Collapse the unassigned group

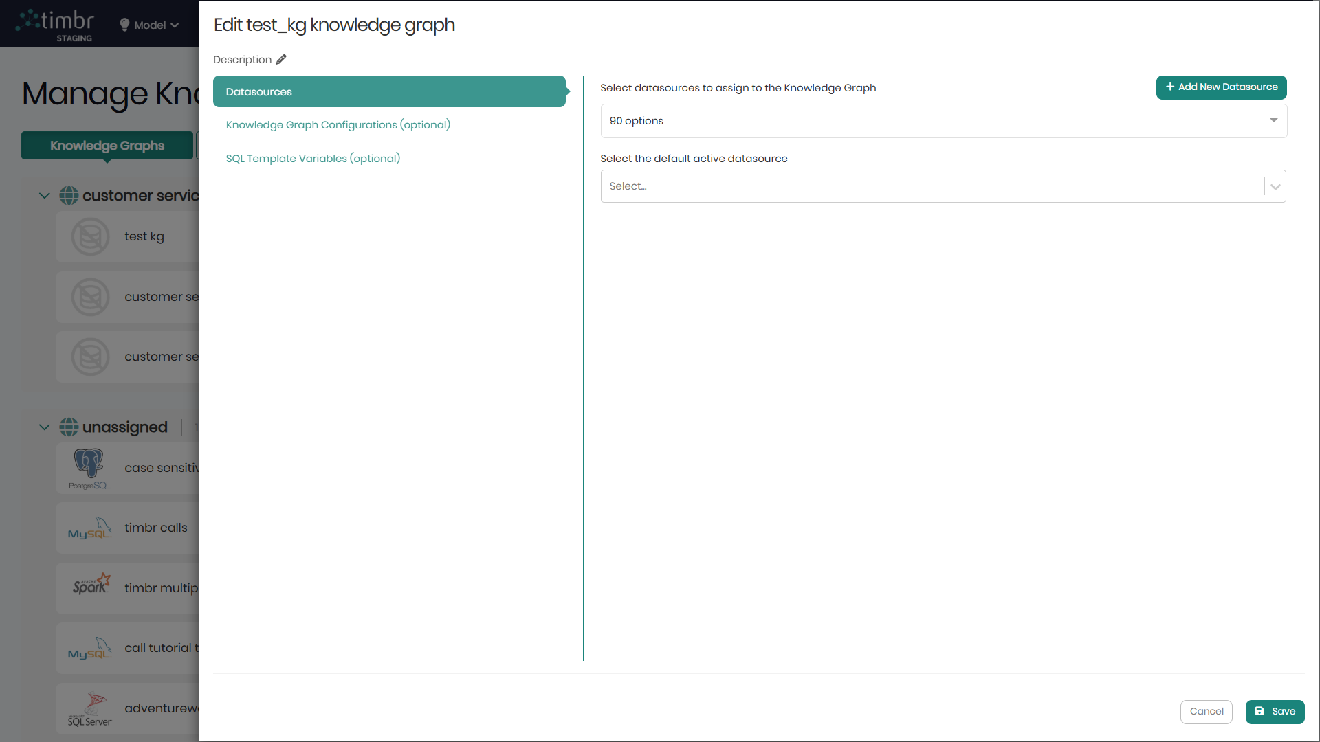pyautogui.click(x=45, y=427)
